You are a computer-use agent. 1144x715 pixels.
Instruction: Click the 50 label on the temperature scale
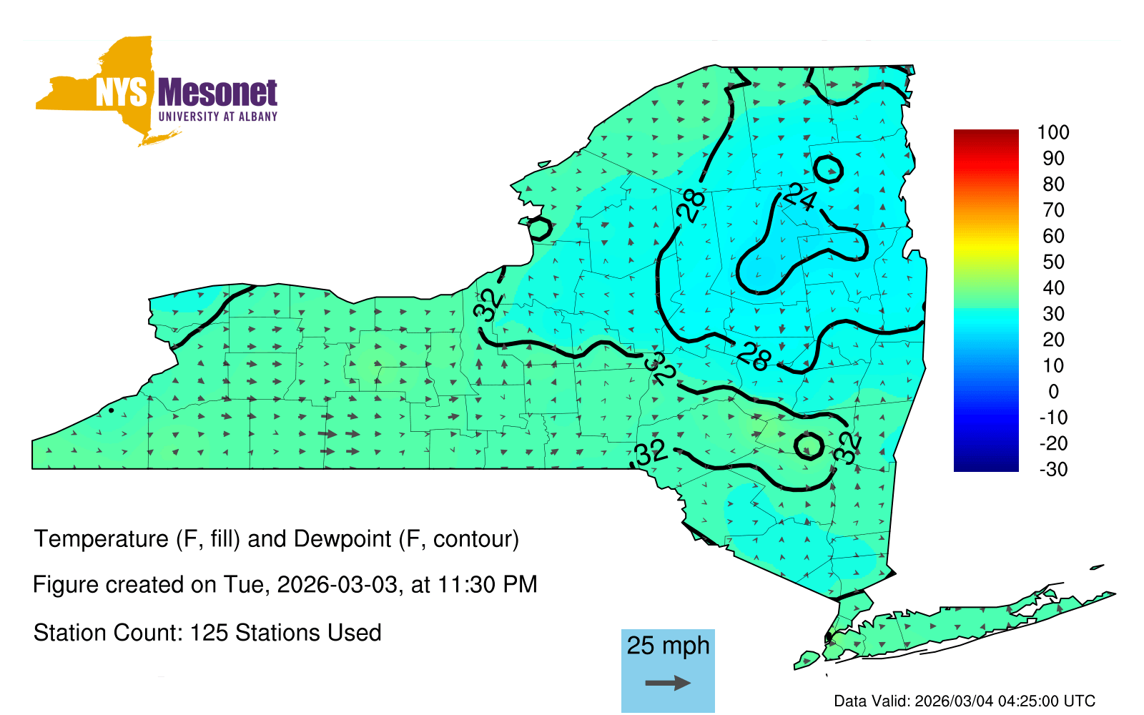click(x=1052, y=262)
